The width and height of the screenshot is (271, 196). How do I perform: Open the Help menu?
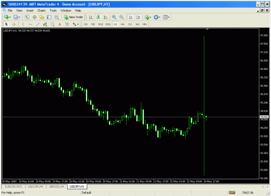click(78, 10)
